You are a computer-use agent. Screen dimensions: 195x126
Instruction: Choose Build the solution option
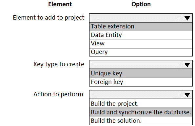point(141,120)
